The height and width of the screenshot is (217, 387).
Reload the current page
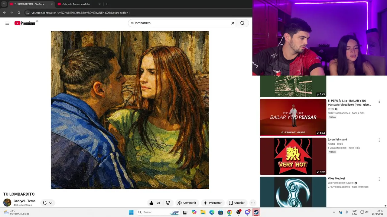click(x=19, y=13)
